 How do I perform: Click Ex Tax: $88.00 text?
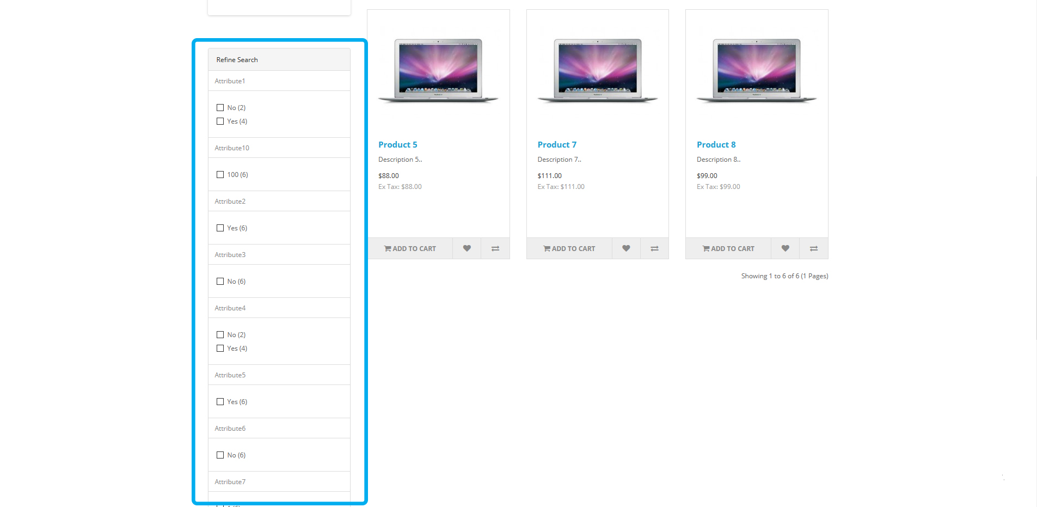click(x=400, y=187)
